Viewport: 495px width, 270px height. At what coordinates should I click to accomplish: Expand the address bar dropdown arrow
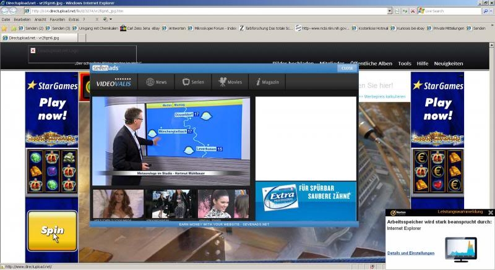tap(389, 11)
